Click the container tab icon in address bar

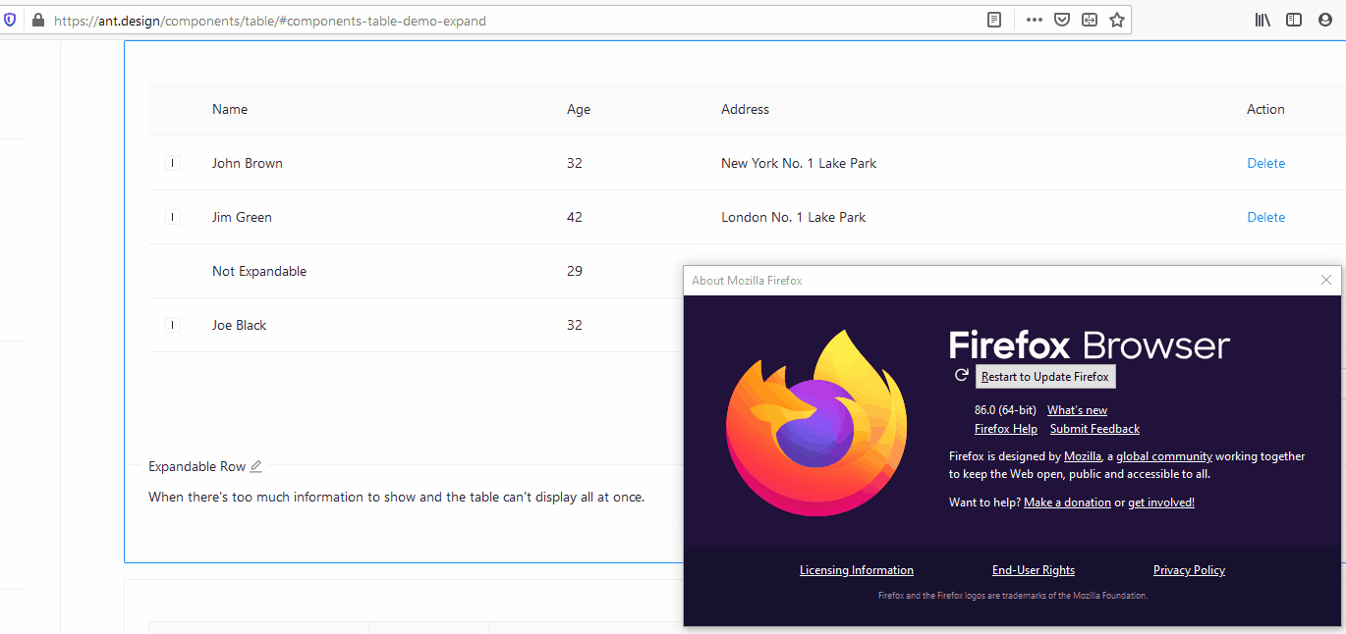[1090, 20]
